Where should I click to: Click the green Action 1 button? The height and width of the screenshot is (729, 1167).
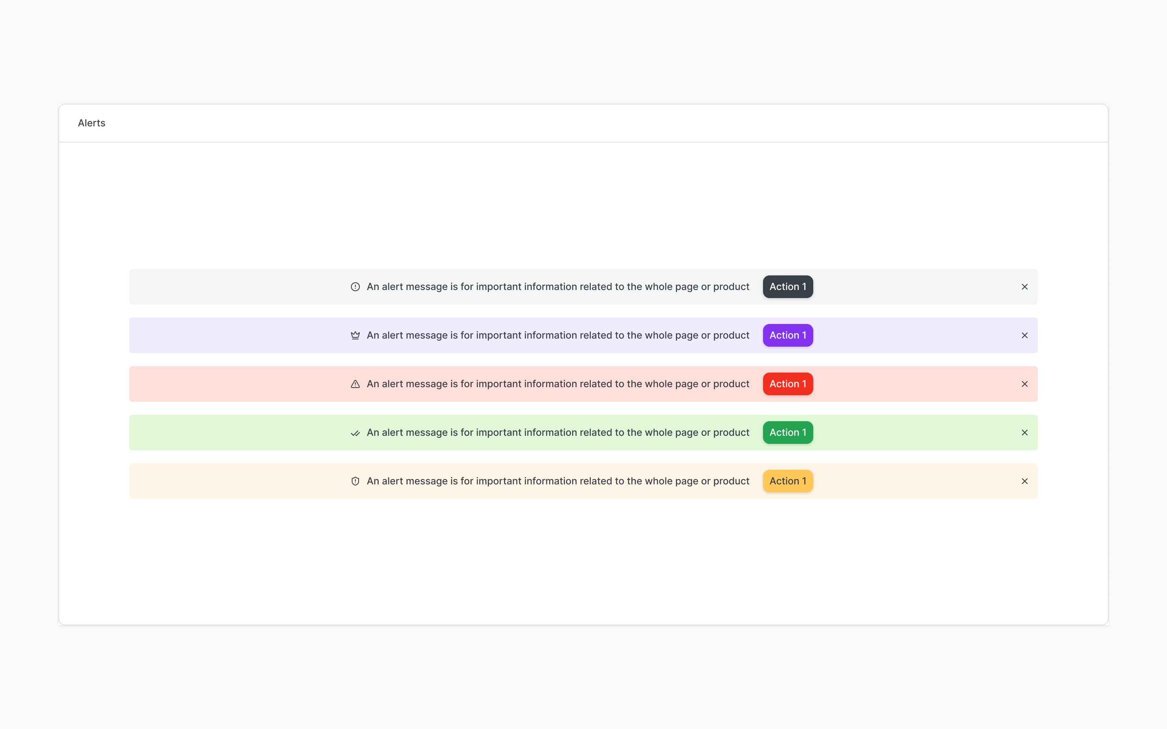pyautogui.click(x=787, y=433)
